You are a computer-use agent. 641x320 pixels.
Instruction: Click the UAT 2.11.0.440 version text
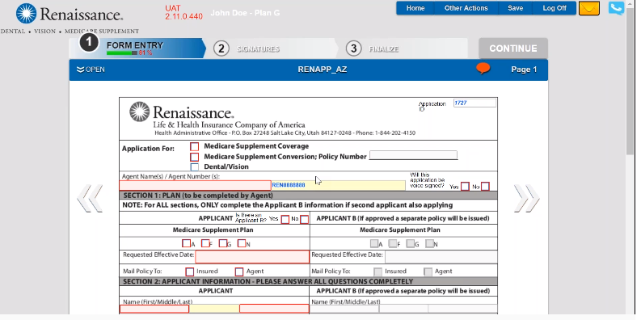[184, 13]
